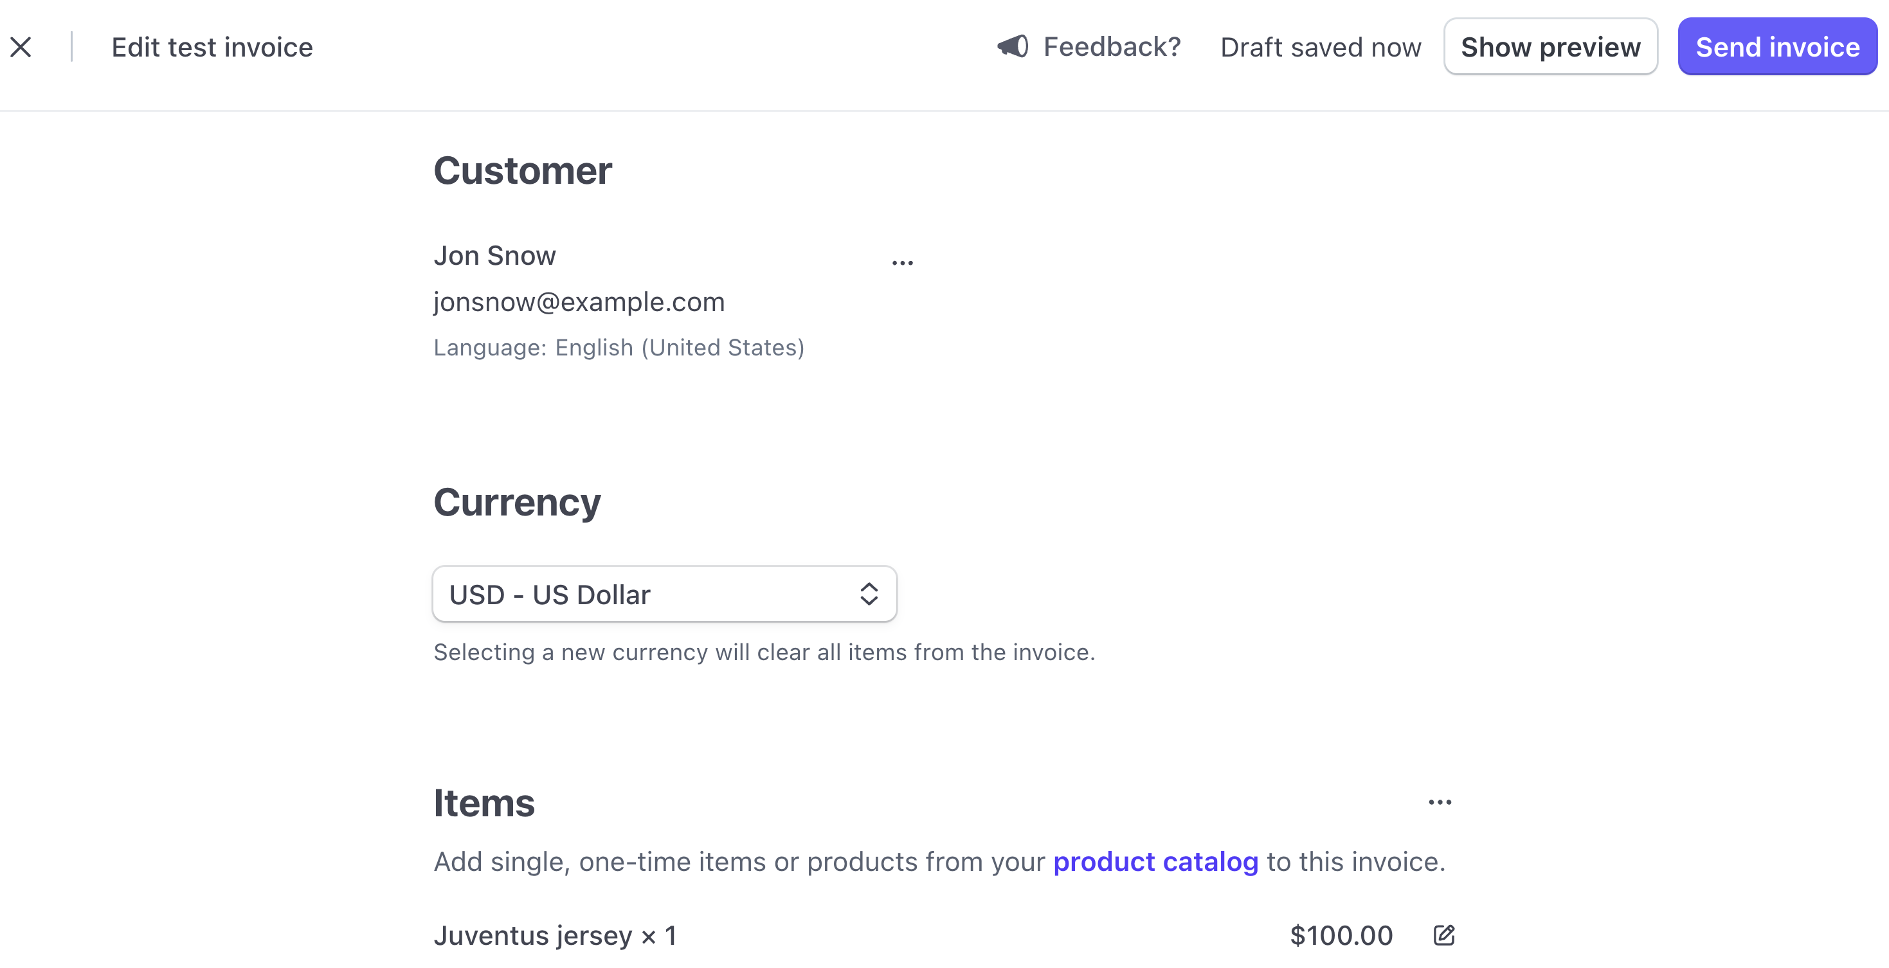Click the Show preview button
The height and width of the screenshot is (968, 1889).
coord(1550,47)
